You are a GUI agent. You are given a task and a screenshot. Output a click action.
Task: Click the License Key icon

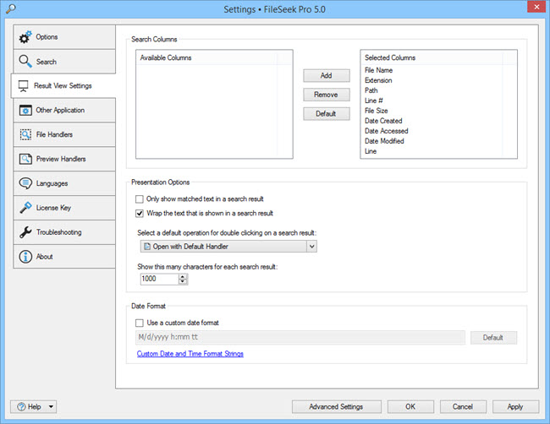25,208
